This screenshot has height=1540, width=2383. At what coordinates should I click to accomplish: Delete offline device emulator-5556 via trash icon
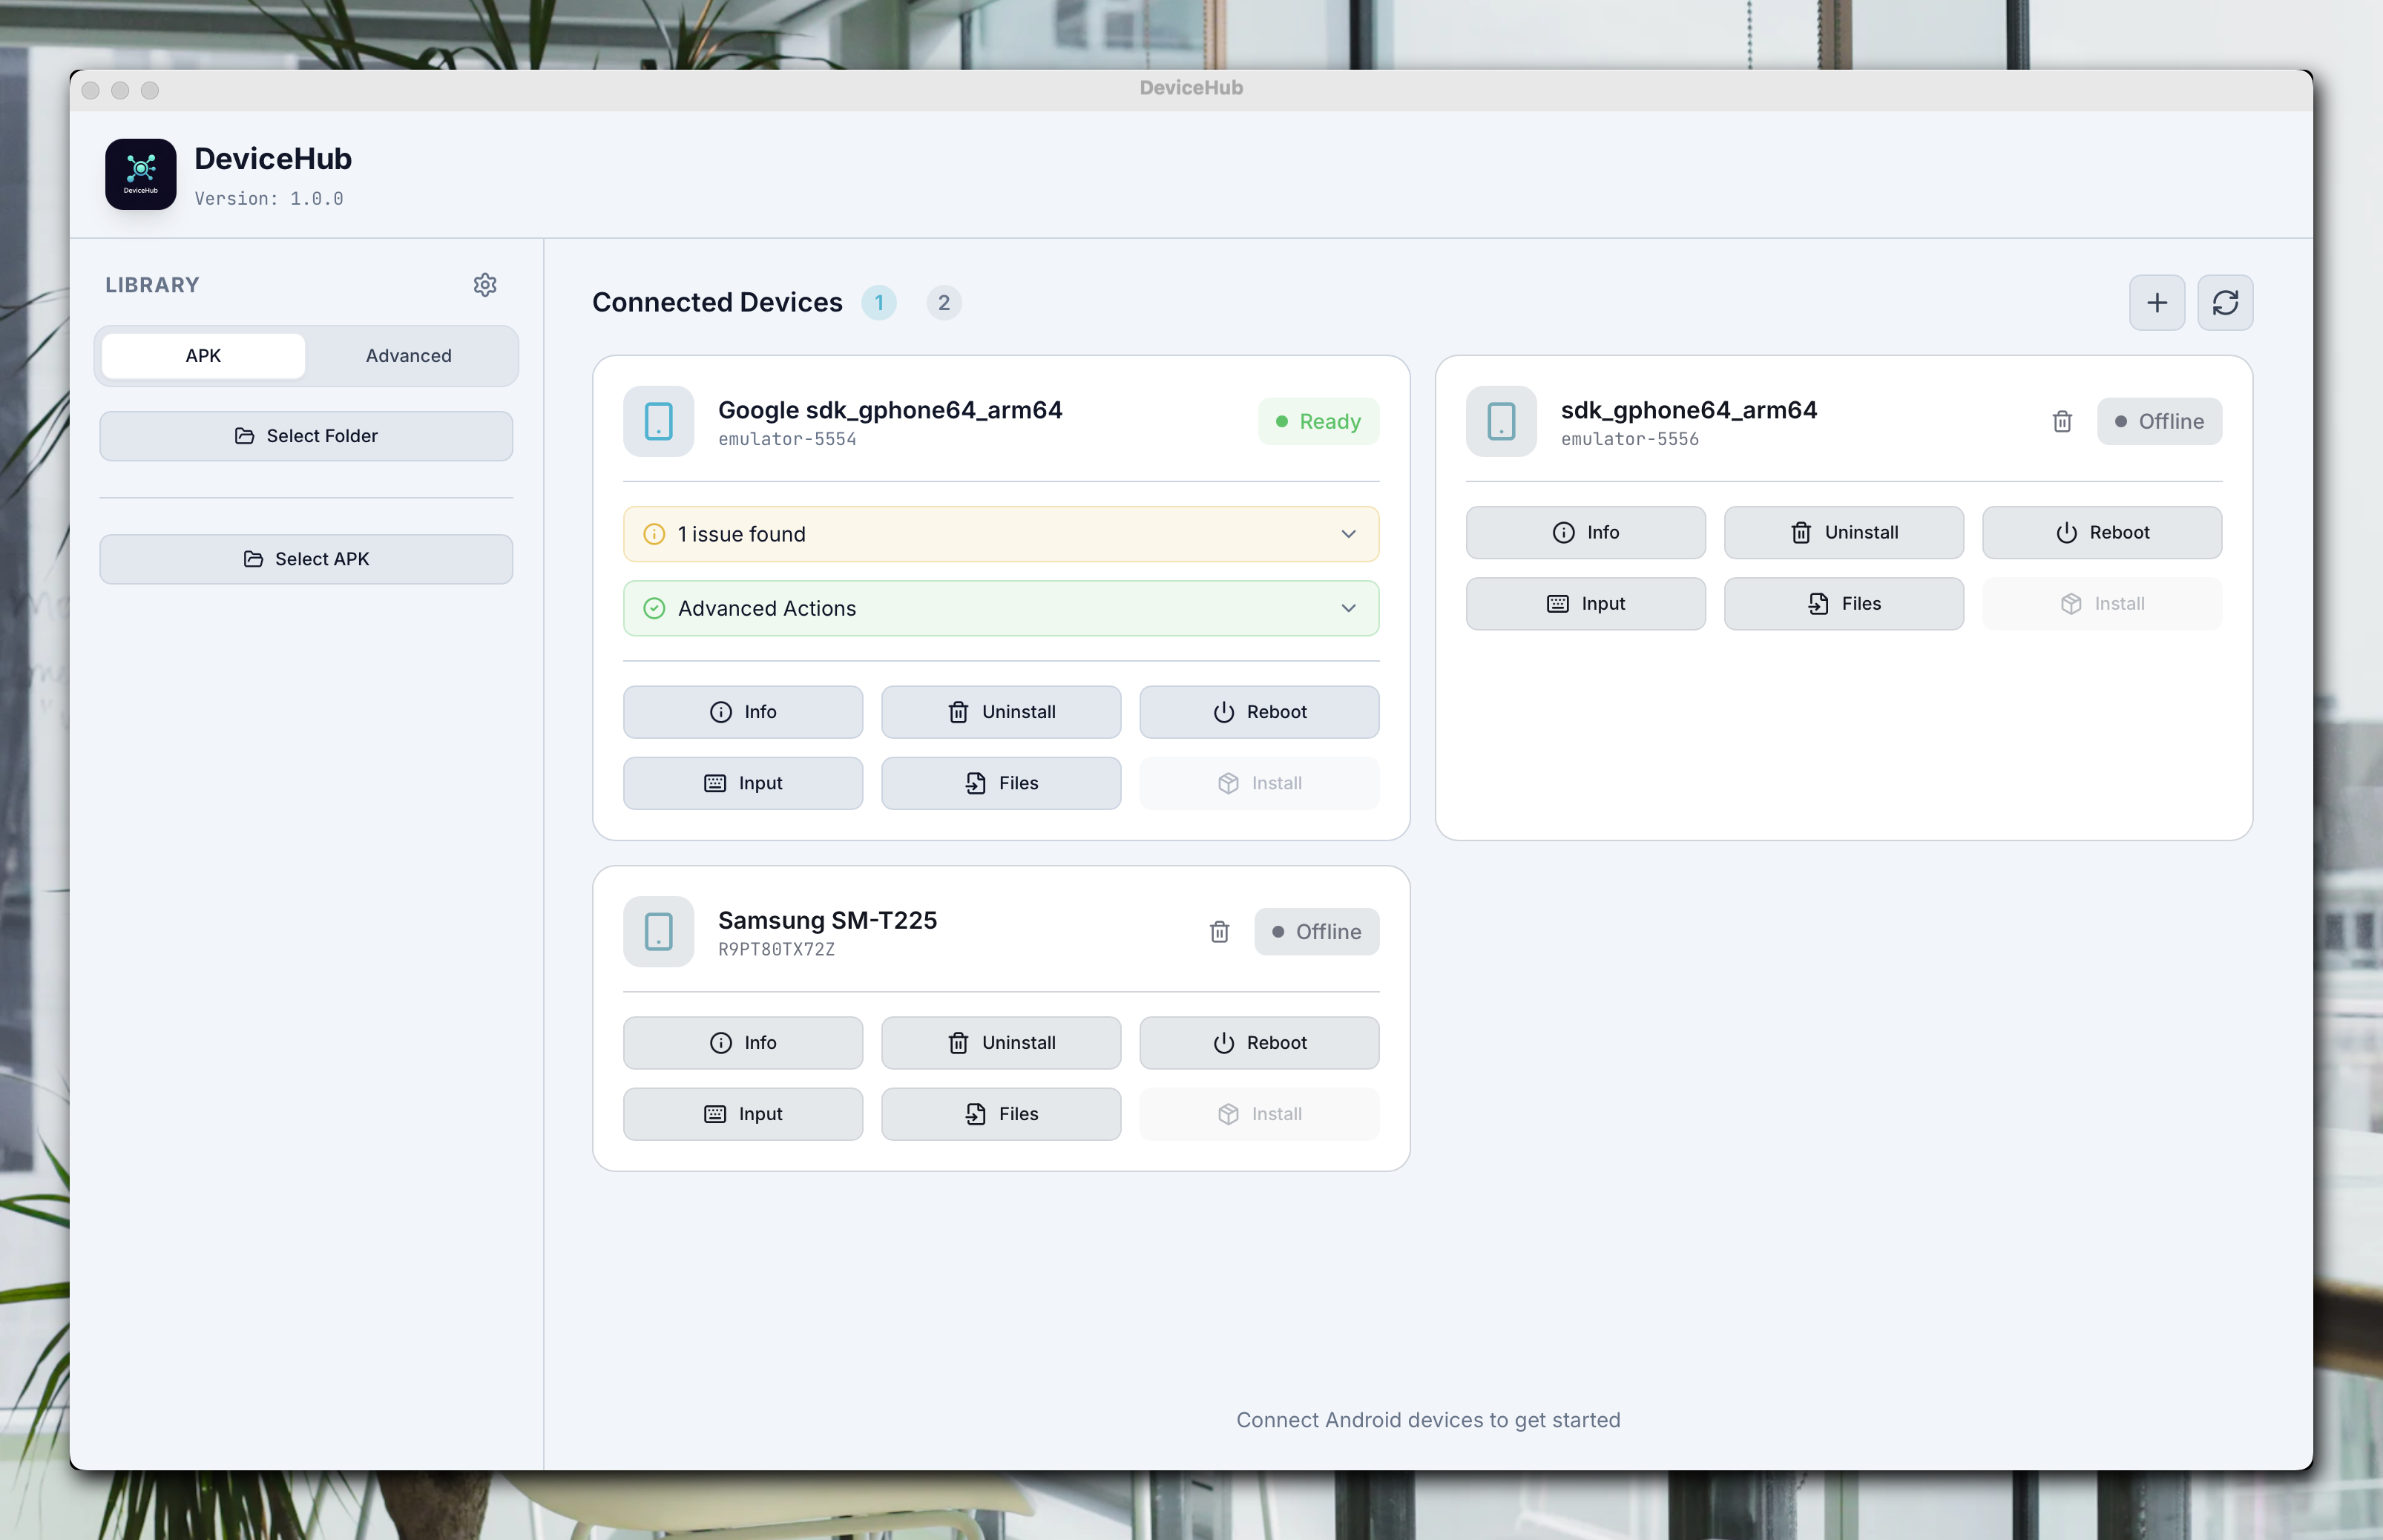point(2061,421)
